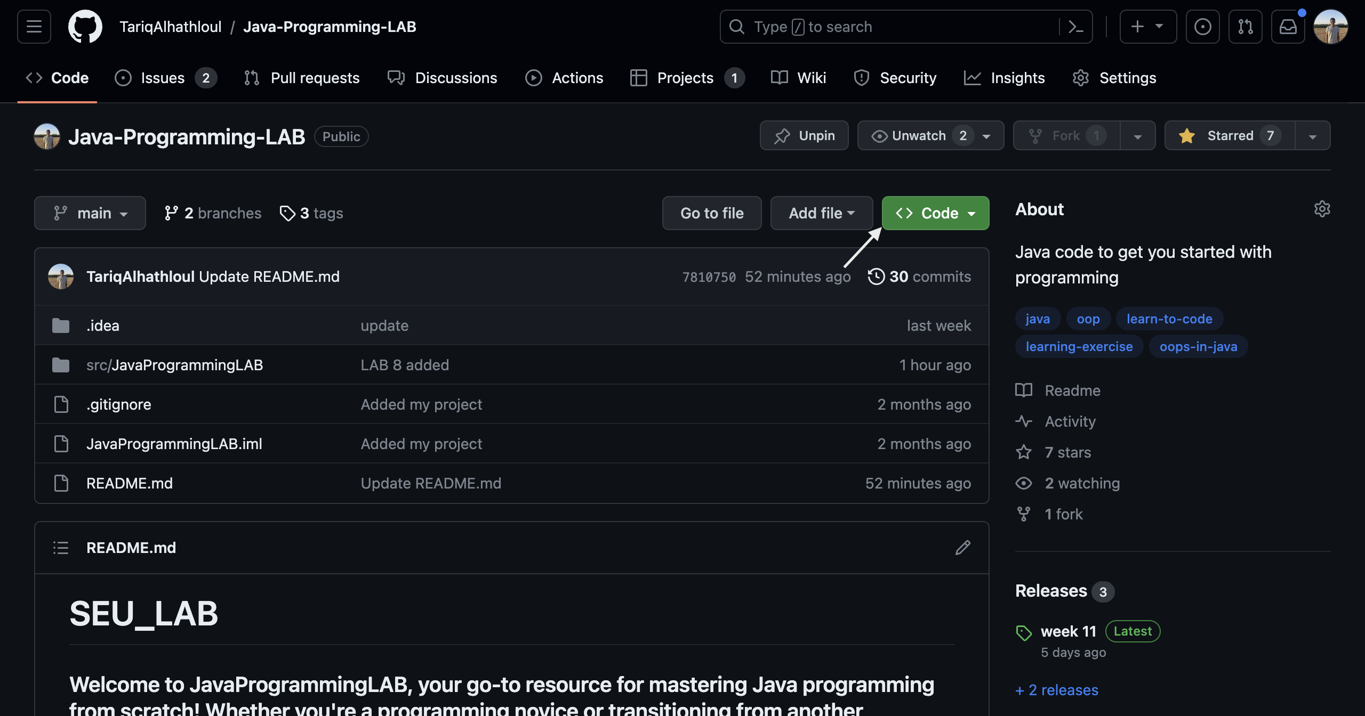
Task: Open the hamburger navigation menu
Action: [34, 27]
